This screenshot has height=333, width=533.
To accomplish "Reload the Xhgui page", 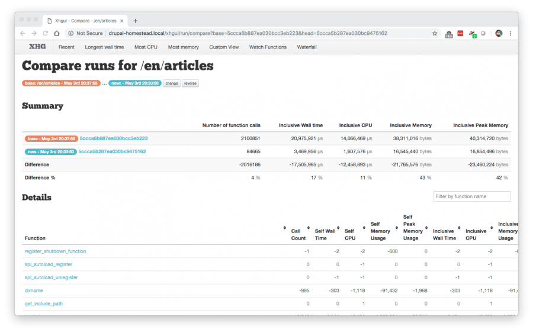I will click(45, 33).
